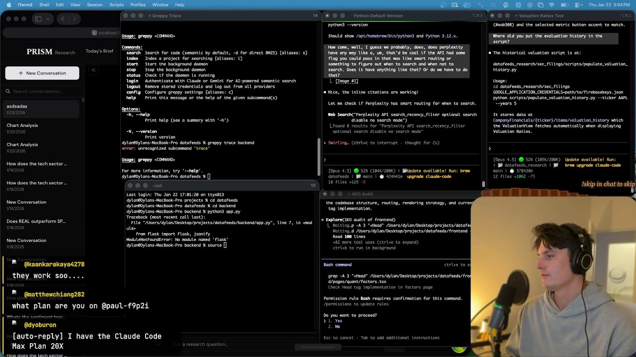Open the Today's Brief tab

(99, 51)
